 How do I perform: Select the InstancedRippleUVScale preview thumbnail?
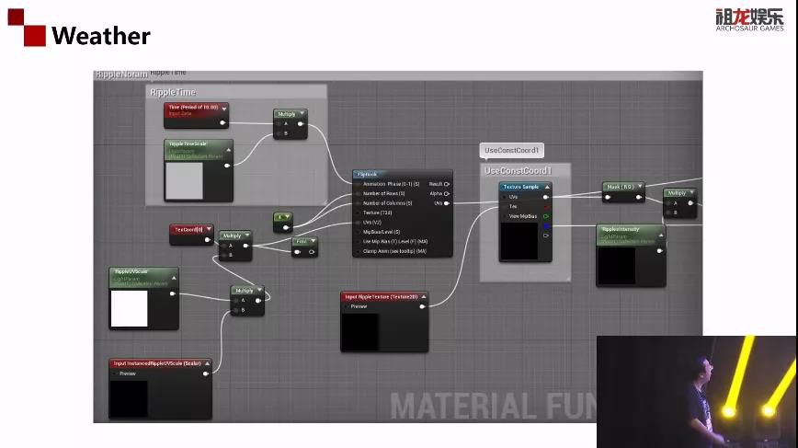pyautogui.click(x=130, y=399)
